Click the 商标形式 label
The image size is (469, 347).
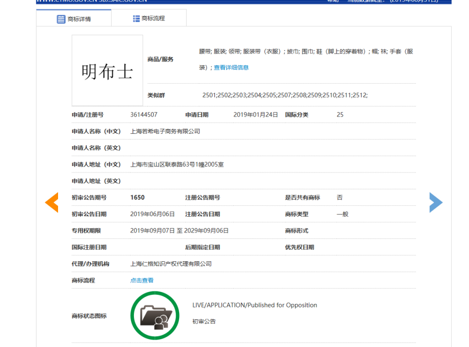[296, 231]
